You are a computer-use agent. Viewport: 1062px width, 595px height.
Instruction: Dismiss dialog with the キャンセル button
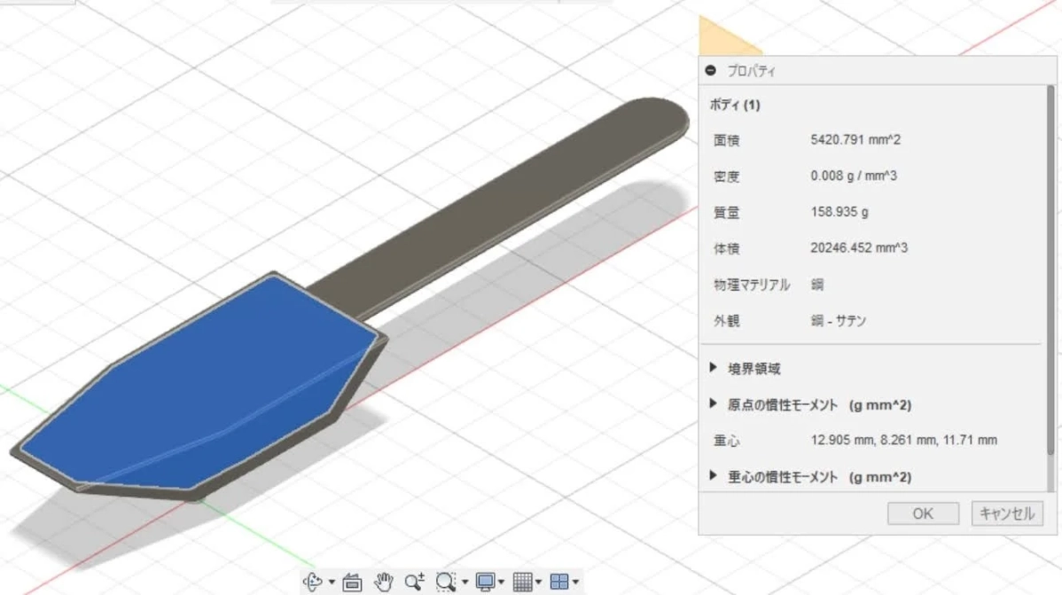1007,513
